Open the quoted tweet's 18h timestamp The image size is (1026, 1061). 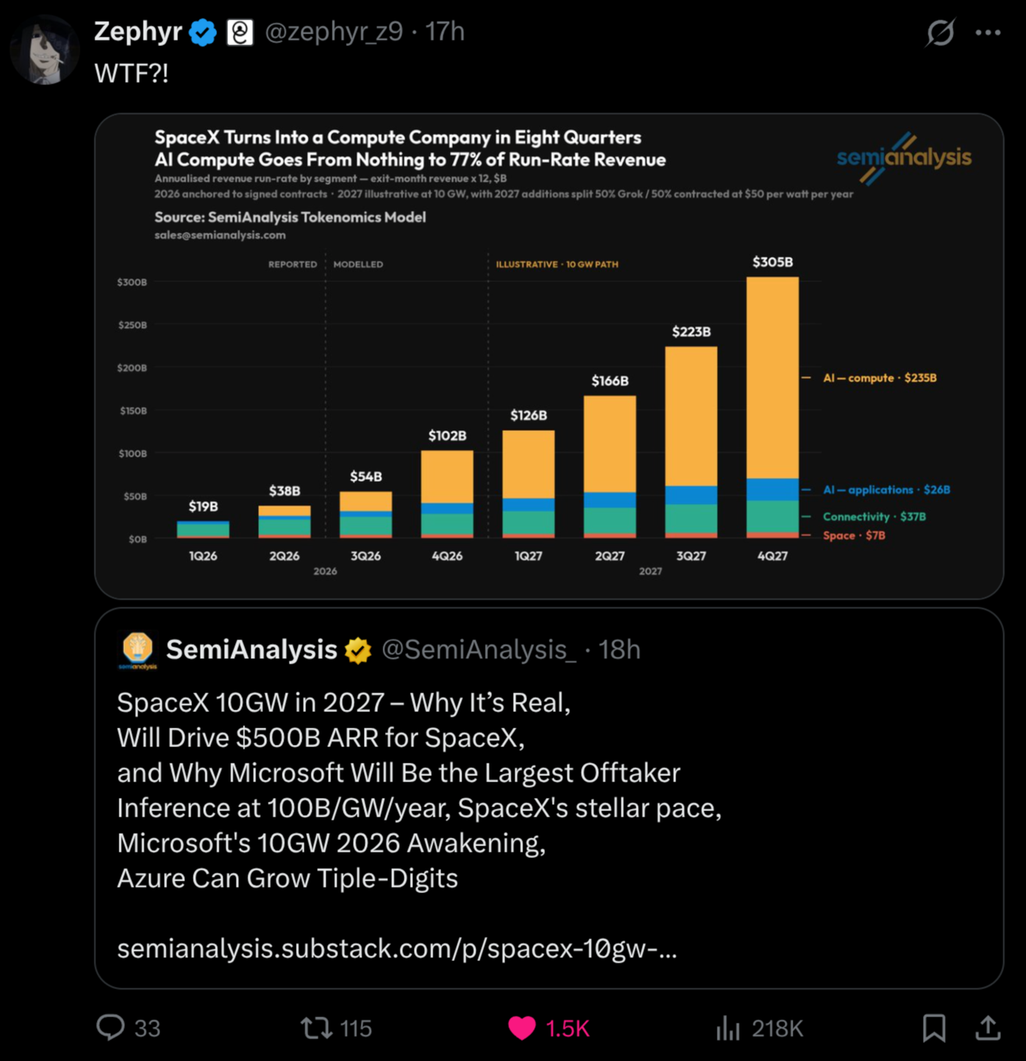(x=619, y=650)
